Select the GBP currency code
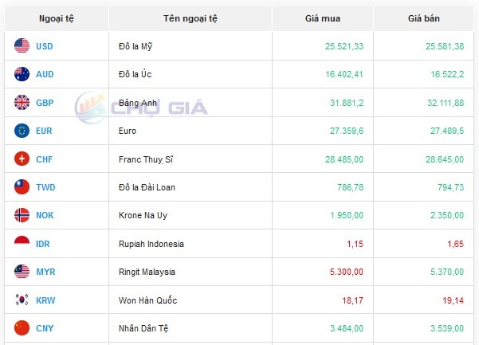The width and height of the screenshot is (479, 345). (x=45, y=103)
